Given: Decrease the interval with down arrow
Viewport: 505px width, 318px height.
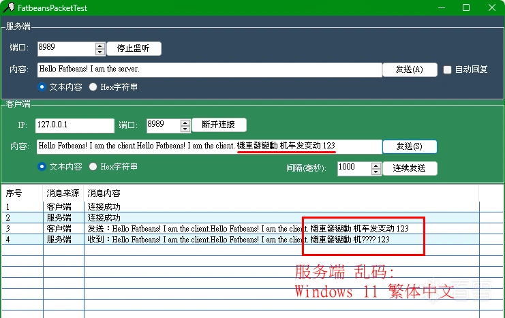Looking at the screenshot, I should pos(376,172).
